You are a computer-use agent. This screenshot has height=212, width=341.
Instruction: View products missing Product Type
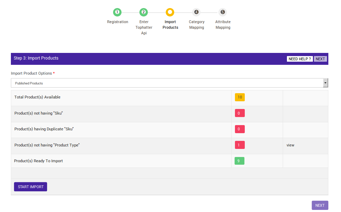pos(290,145)
